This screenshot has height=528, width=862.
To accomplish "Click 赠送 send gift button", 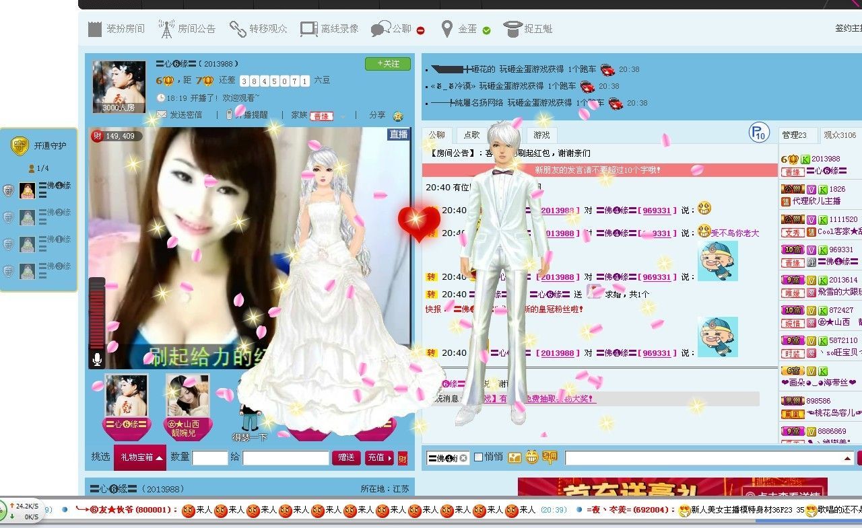I will click(x=346, y=457).
